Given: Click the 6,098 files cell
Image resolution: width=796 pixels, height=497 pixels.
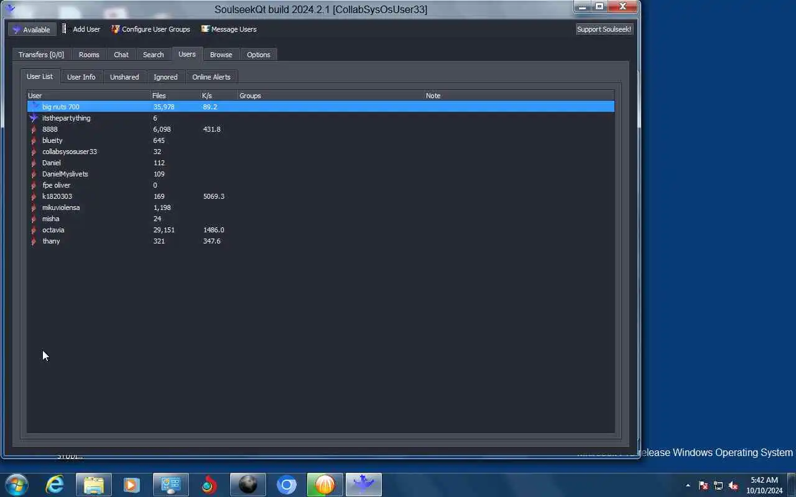Looking at the screenshot, I should (162, 129).
